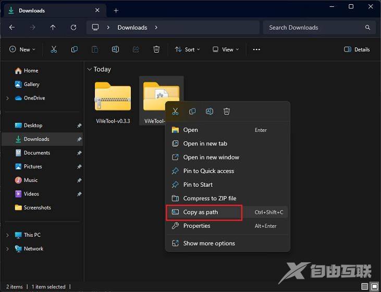Select OneDrive in the navigation pane
Screen dimensions: 381x292
[30, 98]
